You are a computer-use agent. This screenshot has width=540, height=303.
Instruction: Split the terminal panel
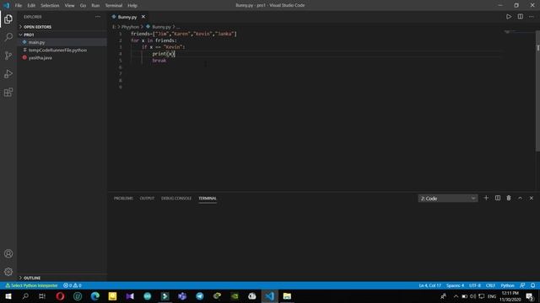498,198
